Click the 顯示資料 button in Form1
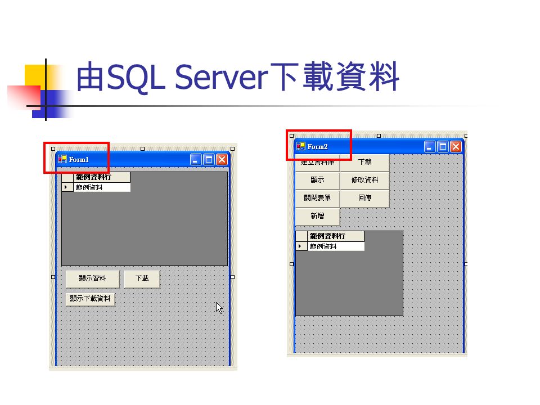The width and height of the screenshot is (540, 405). coord(93,278)
